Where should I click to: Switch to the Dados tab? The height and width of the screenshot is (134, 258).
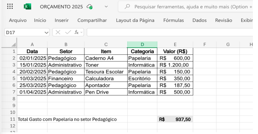[199, 20]
